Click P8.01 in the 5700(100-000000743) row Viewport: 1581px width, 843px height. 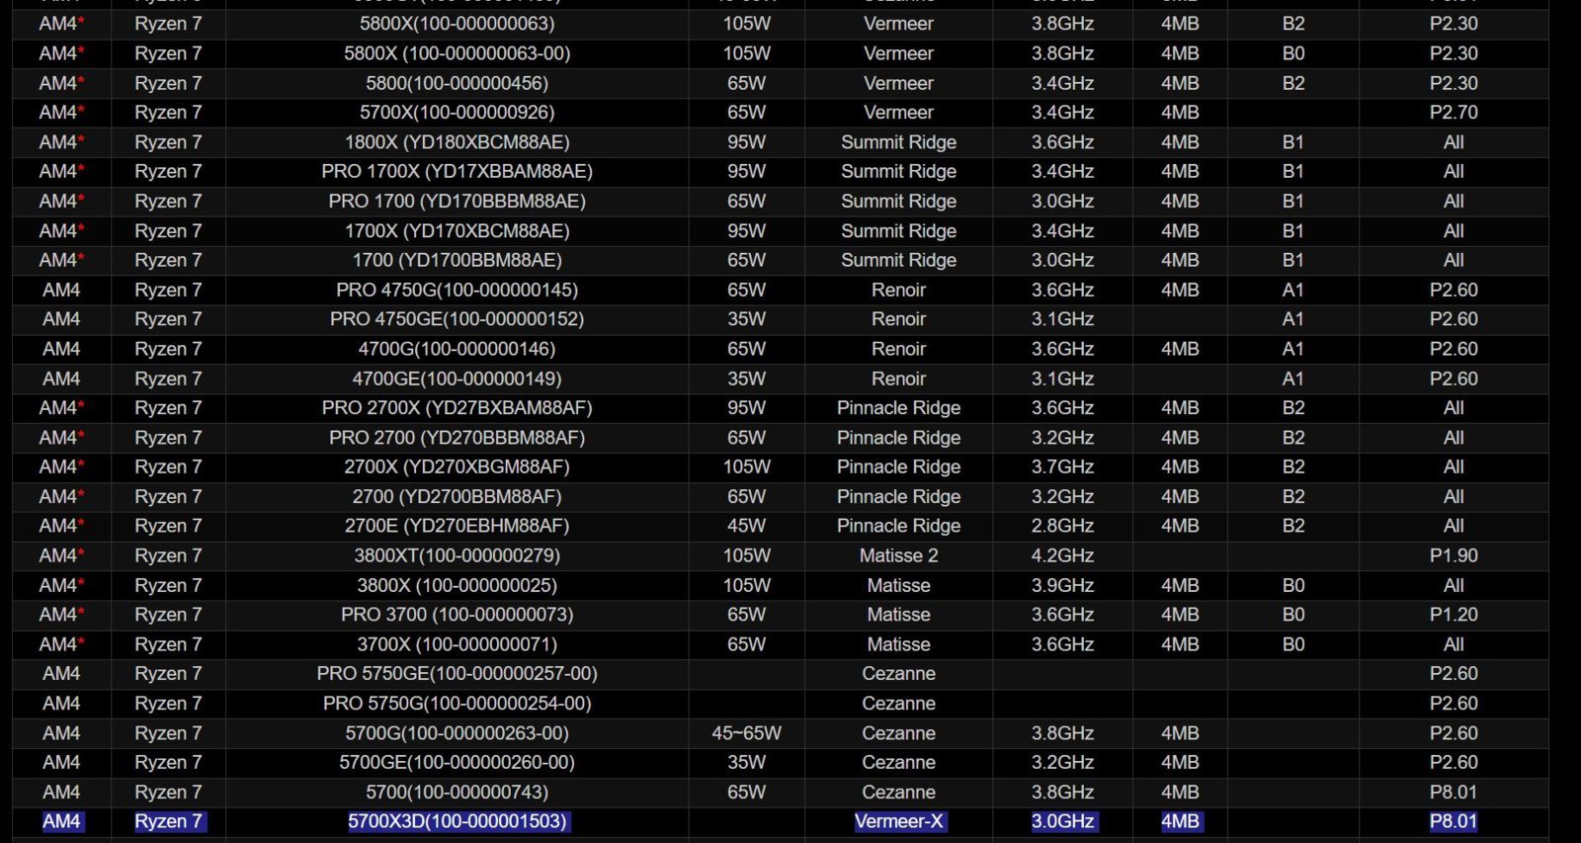(x=1454, y=792)
